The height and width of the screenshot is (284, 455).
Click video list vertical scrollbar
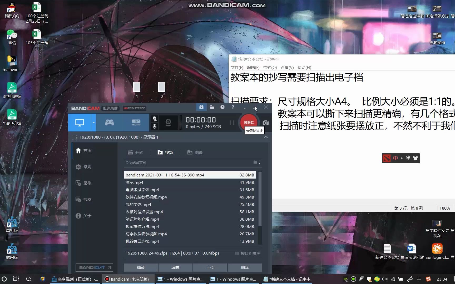coord(260,199)
